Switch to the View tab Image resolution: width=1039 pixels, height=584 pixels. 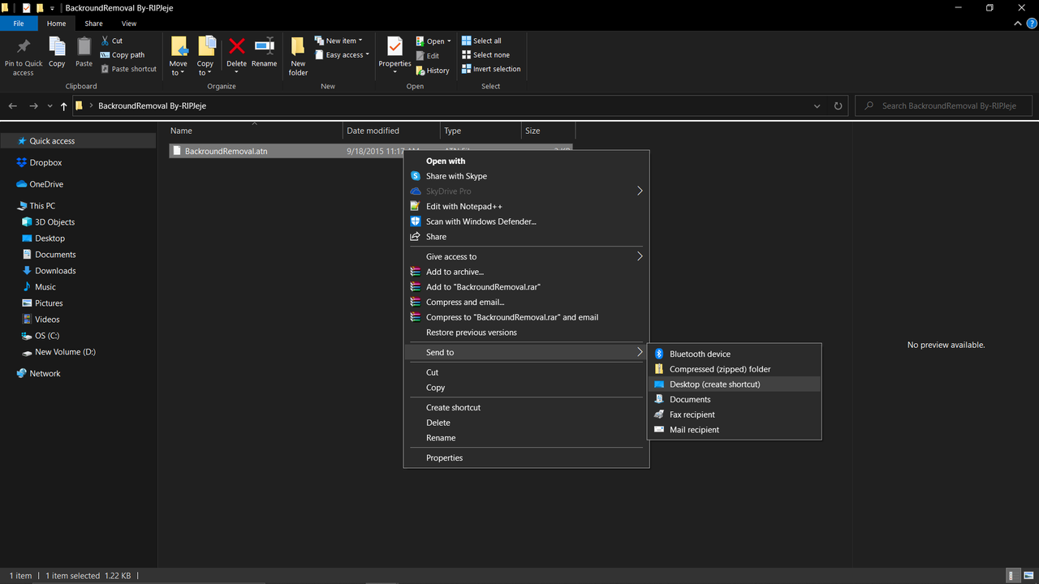pos(129,24)
